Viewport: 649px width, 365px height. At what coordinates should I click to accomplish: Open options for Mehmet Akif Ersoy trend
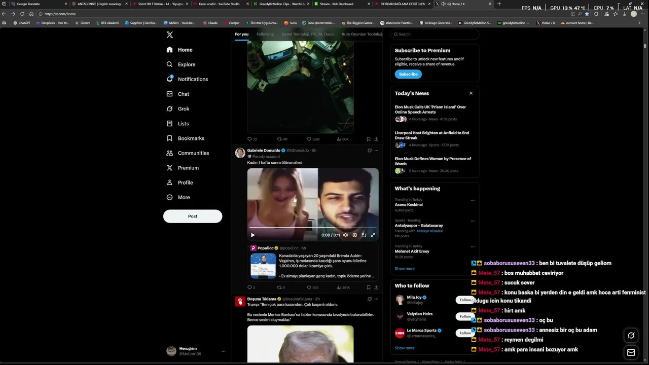(473, 247)
